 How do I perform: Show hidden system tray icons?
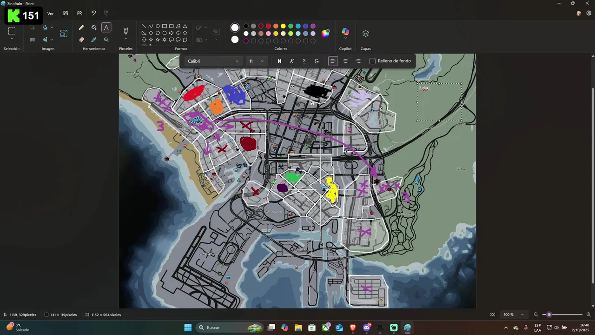(x=506, y=328)
